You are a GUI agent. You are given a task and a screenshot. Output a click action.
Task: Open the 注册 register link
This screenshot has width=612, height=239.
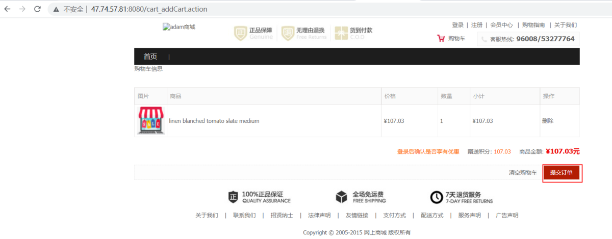pos(477,25)
